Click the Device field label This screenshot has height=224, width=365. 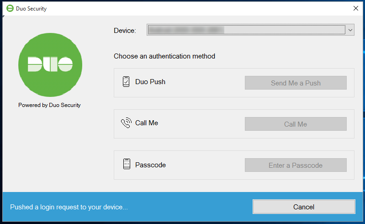click(x=125, y=31)
